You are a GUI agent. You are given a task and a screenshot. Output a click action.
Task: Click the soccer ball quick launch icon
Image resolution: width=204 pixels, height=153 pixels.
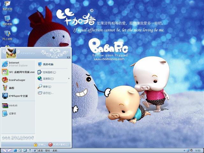click(20, 151)
